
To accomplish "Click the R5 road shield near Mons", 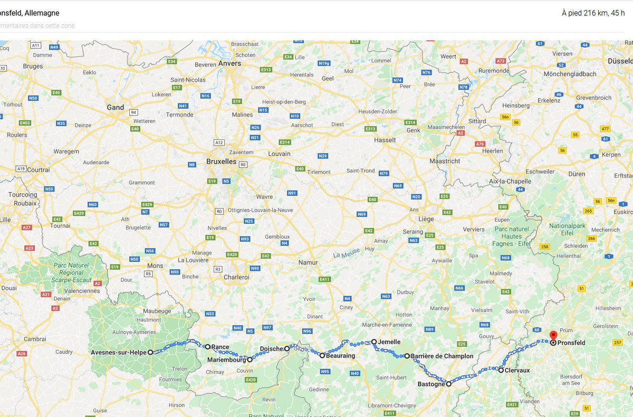I will 148,273.
